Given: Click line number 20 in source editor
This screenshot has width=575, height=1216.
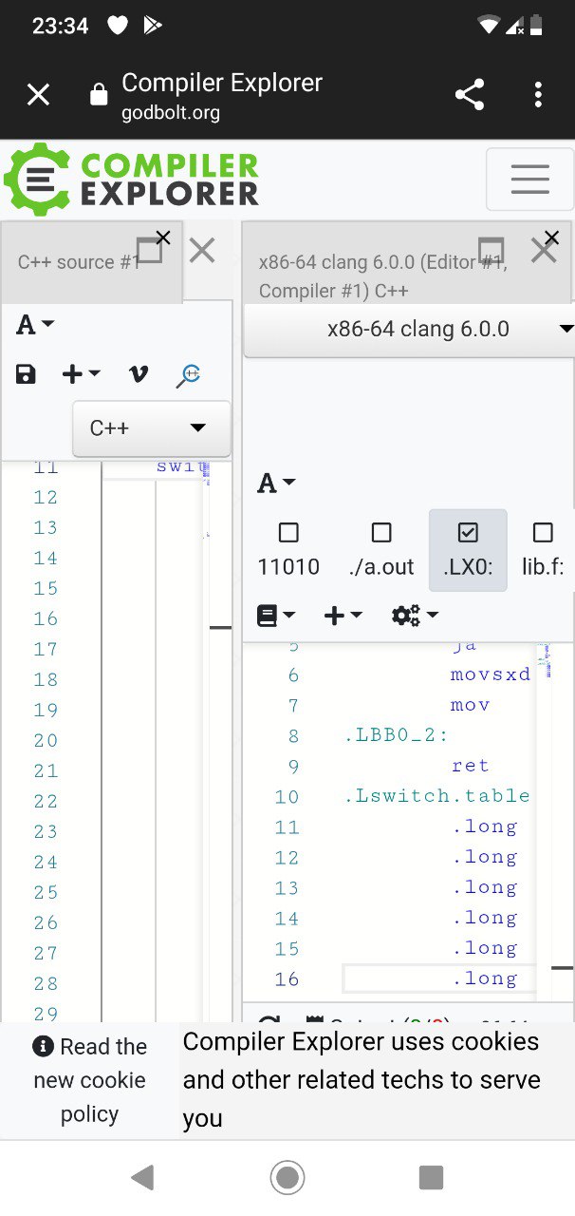Looking at the screenshot, I should tap(46, 740).
